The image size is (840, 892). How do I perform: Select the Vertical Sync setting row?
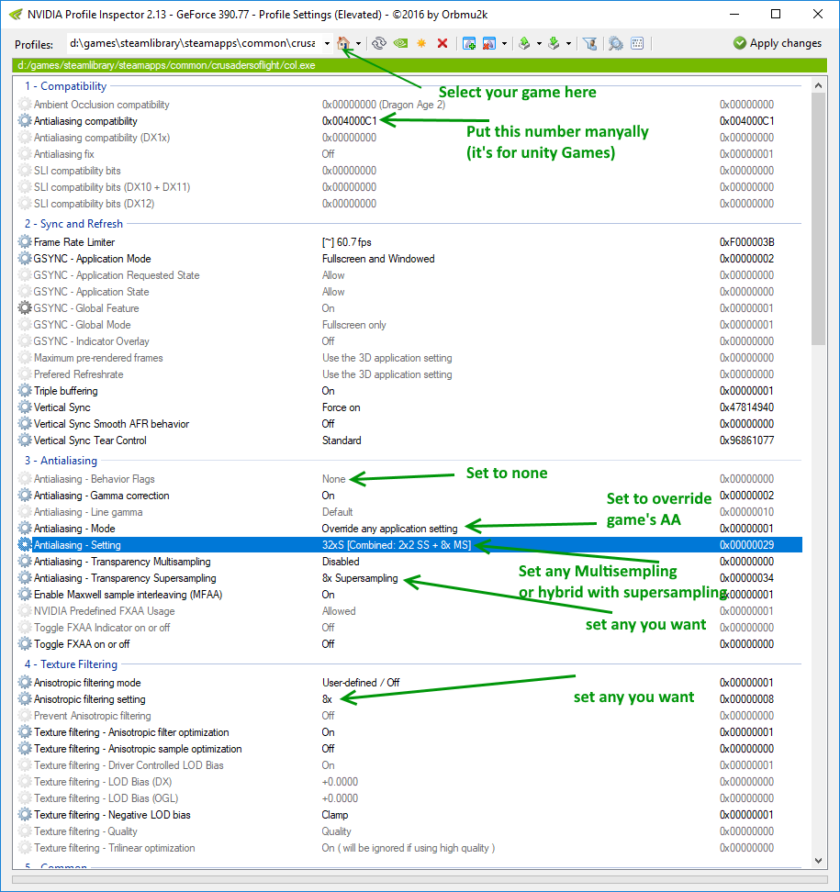point(62,407)
